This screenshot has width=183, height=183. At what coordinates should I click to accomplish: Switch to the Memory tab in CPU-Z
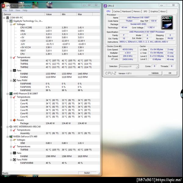click(137, 12)
